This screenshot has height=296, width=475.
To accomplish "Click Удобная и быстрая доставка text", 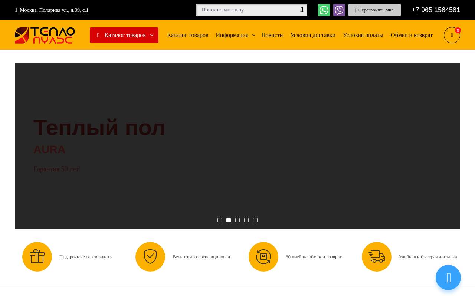I will (x=428, y=257).
